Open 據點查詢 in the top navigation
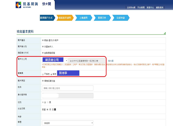 pyautogui.click(x=160, y=8)
